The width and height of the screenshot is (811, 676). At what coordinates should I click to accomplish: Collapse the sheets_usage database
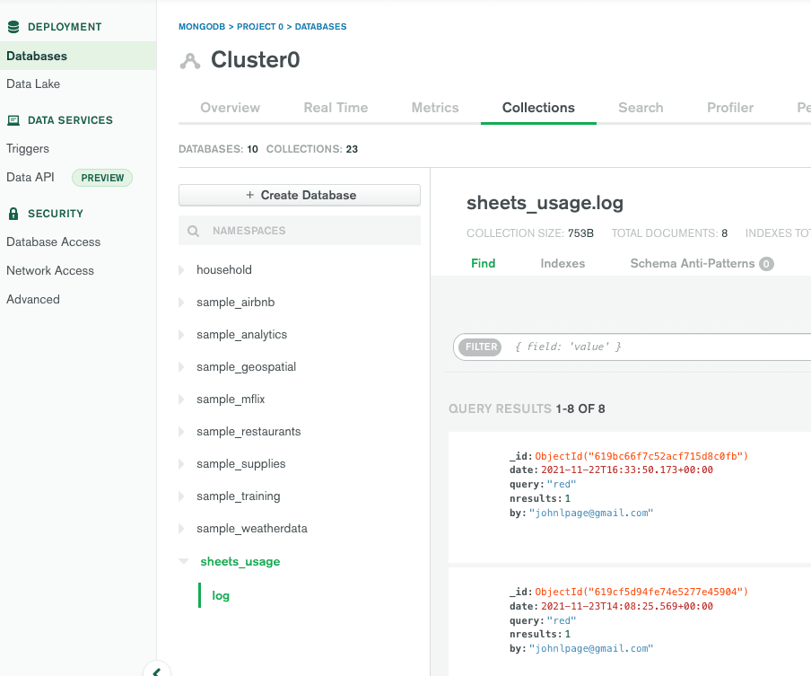[x=183, y=562]
